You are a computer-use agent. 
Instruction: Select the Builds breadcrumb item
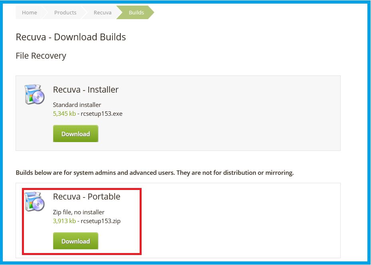(x=136, y=12)
